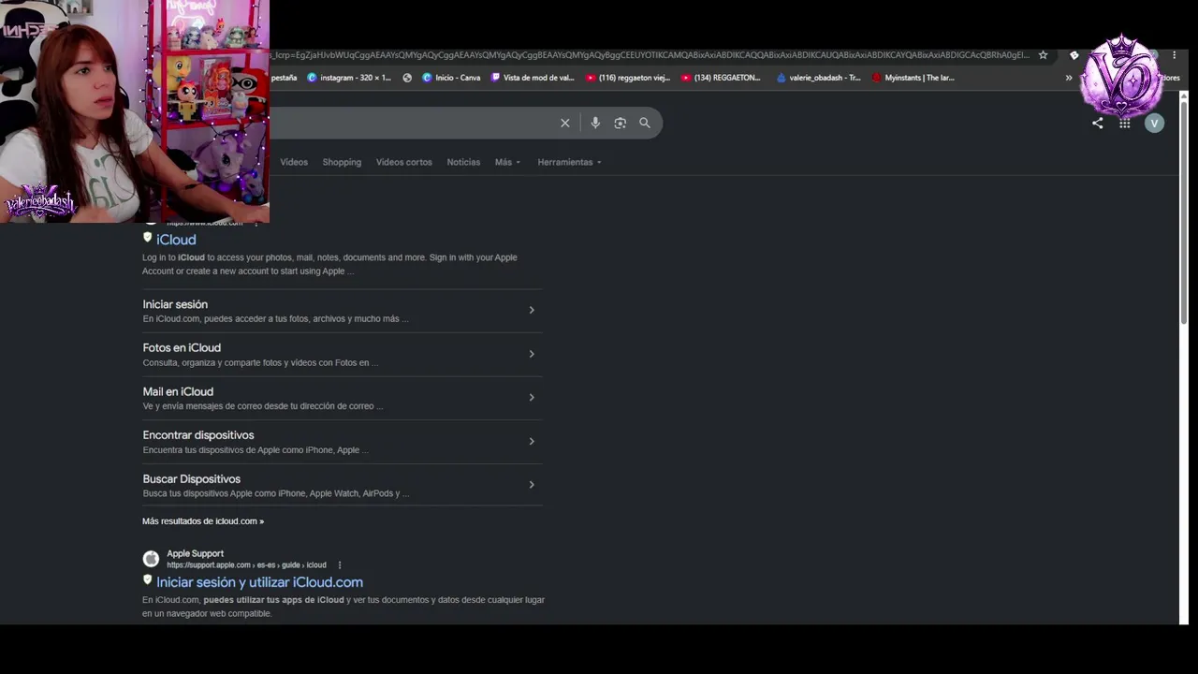Open the Chrome three-dot menu
The height and width of the screenshot is (674, 1198).
click(1174, 55)
